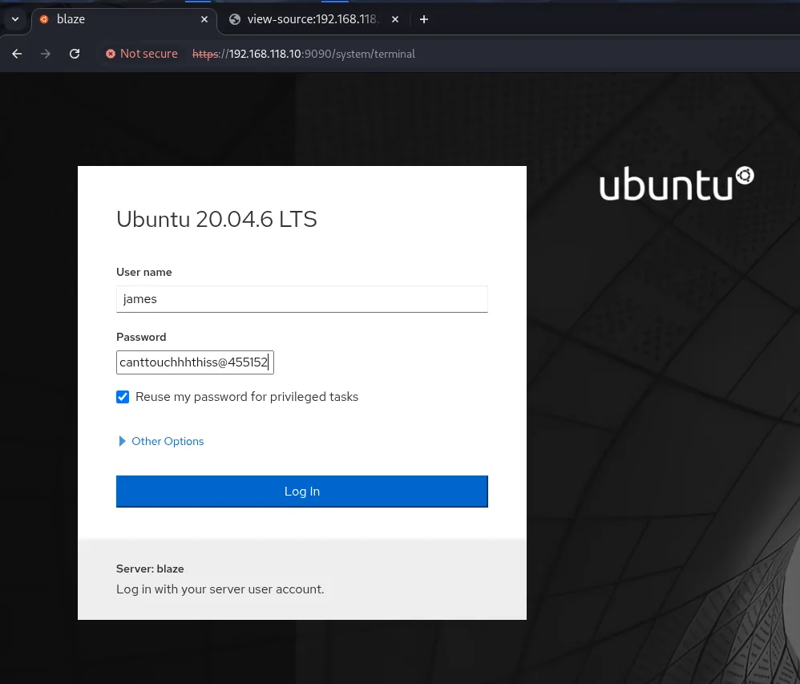Click the browser forward arrow

(46, 54)
